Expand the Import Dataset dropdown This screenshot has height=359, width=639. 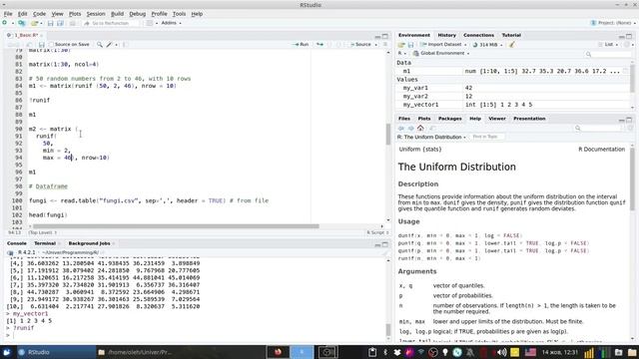[444, 44]
